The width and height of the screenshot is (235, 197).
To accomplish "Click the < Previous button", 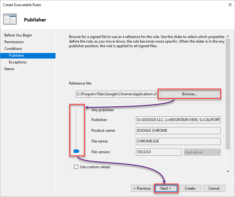I will pyautogui.click(x=142, y=188).
